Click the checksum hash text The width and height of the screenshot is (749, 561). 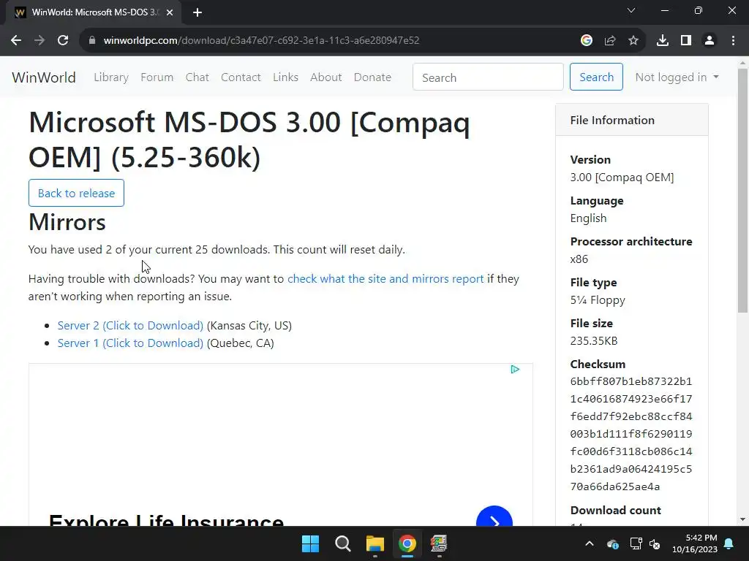[631, 434]
